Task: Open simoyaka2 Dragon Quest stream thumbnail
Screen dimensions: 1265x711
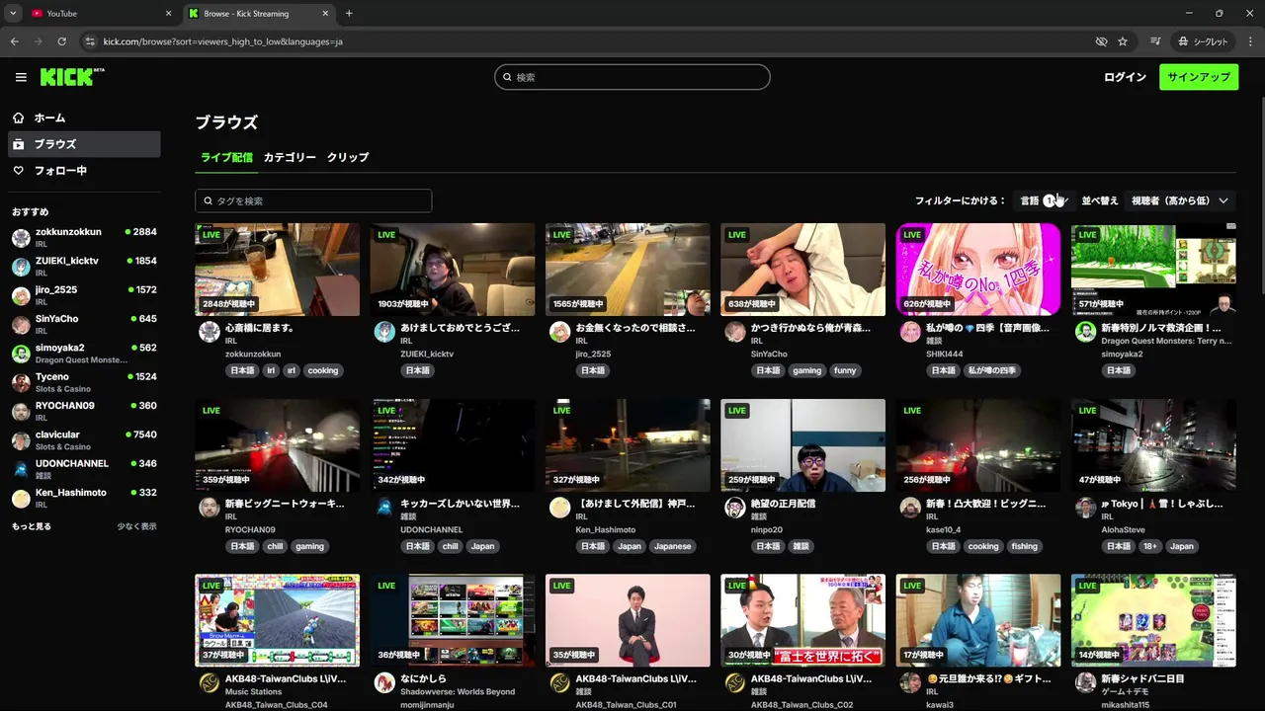Action: [x=1153, y=270]
